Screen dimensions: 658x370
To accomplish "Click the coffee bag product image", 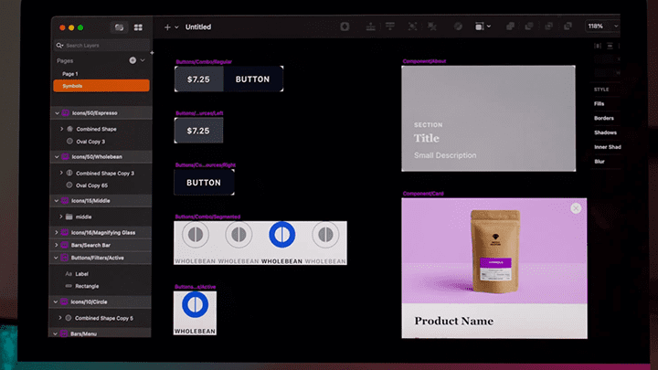I will click(x=495, y=251).
